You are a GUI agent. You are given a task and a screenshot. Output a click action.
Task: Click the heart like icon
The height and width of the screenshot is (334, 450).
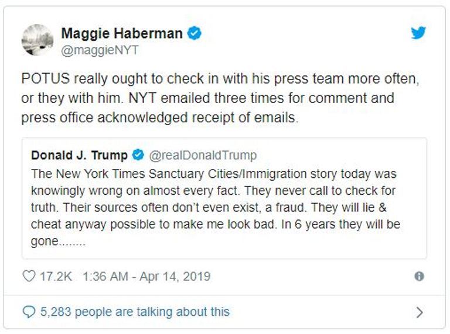29,276
